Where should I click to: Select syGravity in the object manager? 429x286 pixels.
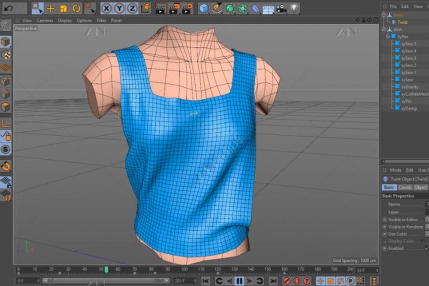(410, 87)
